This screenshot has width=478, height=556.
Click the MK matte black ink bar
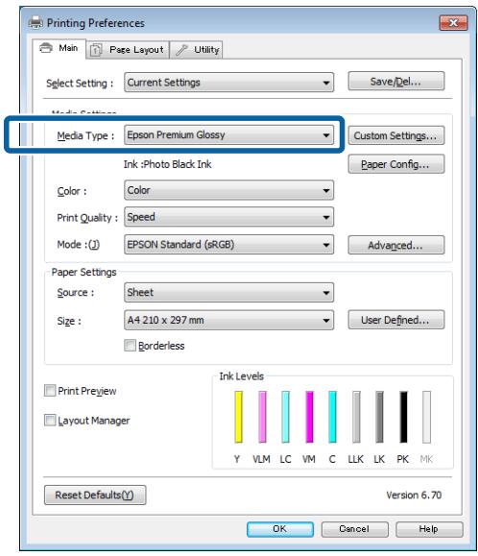426,417
